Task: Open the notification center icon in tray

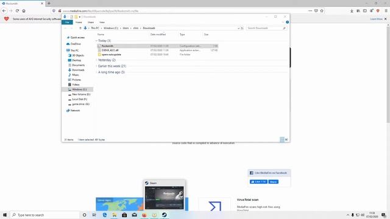Action: tap(383, 215)
